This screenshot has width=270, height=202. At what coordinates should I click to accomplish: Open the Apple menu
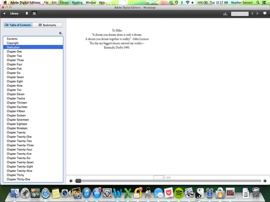[5, 2]
